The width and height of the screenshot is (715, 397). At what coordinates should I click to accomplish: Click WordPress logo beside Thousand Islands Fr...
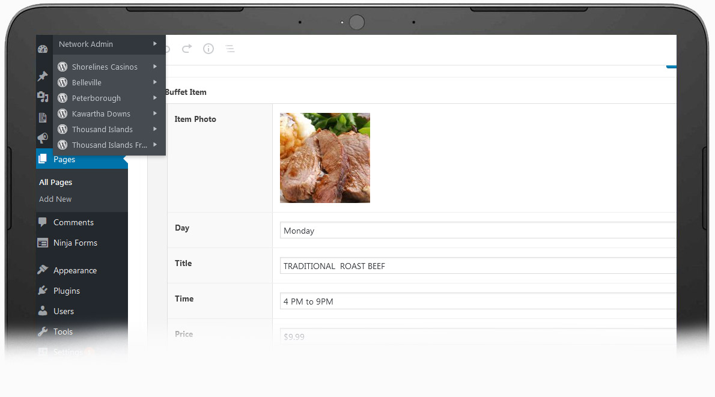(63, 145)
